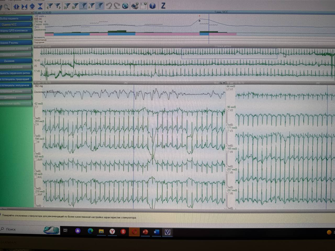335x251 pixels.
Task: Open the сердечного ритма variability section
Action: coord(16,73)
